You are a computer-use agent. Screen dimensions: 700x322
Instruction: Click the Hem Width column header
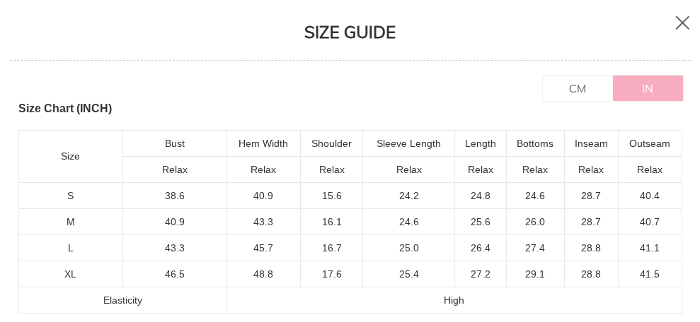(263, 143)
